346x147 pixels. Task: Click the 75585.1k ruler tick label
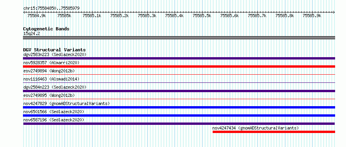click(x=92, y=16)
